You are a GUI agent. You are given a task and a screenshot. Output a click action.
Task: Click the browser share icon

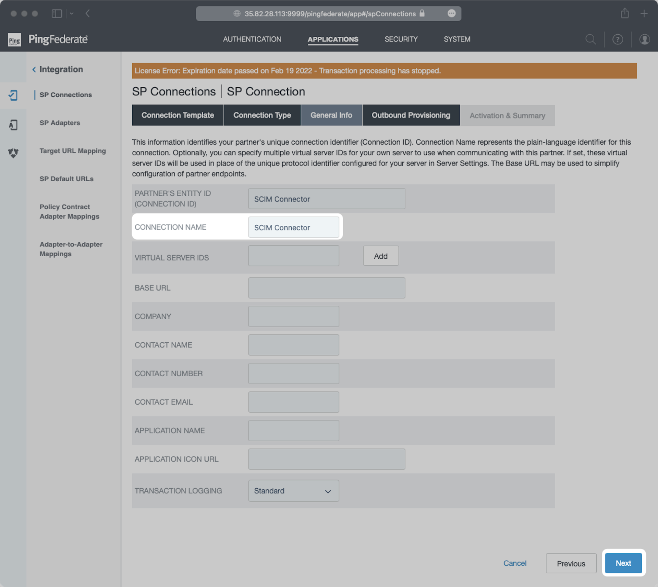624,13
